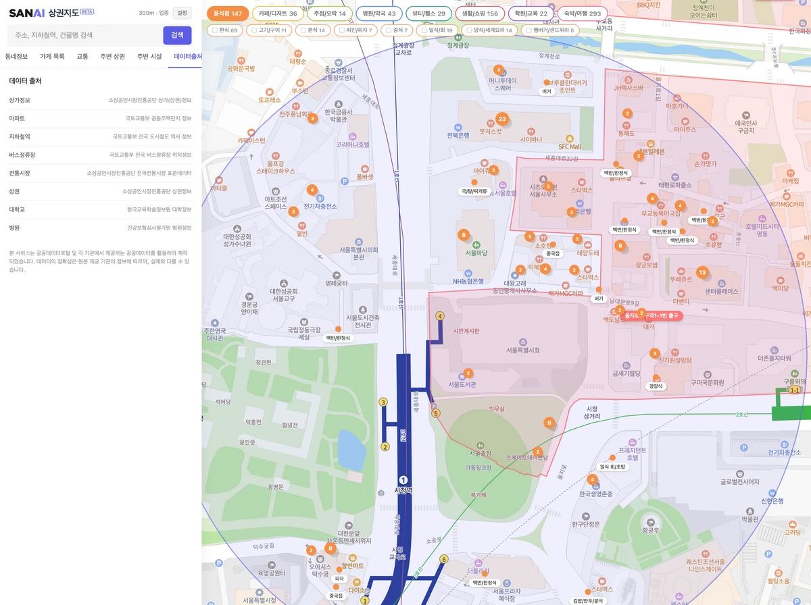The image size is (811, 605).
Task: Open the 교통 tab
Action: (82, 57)
